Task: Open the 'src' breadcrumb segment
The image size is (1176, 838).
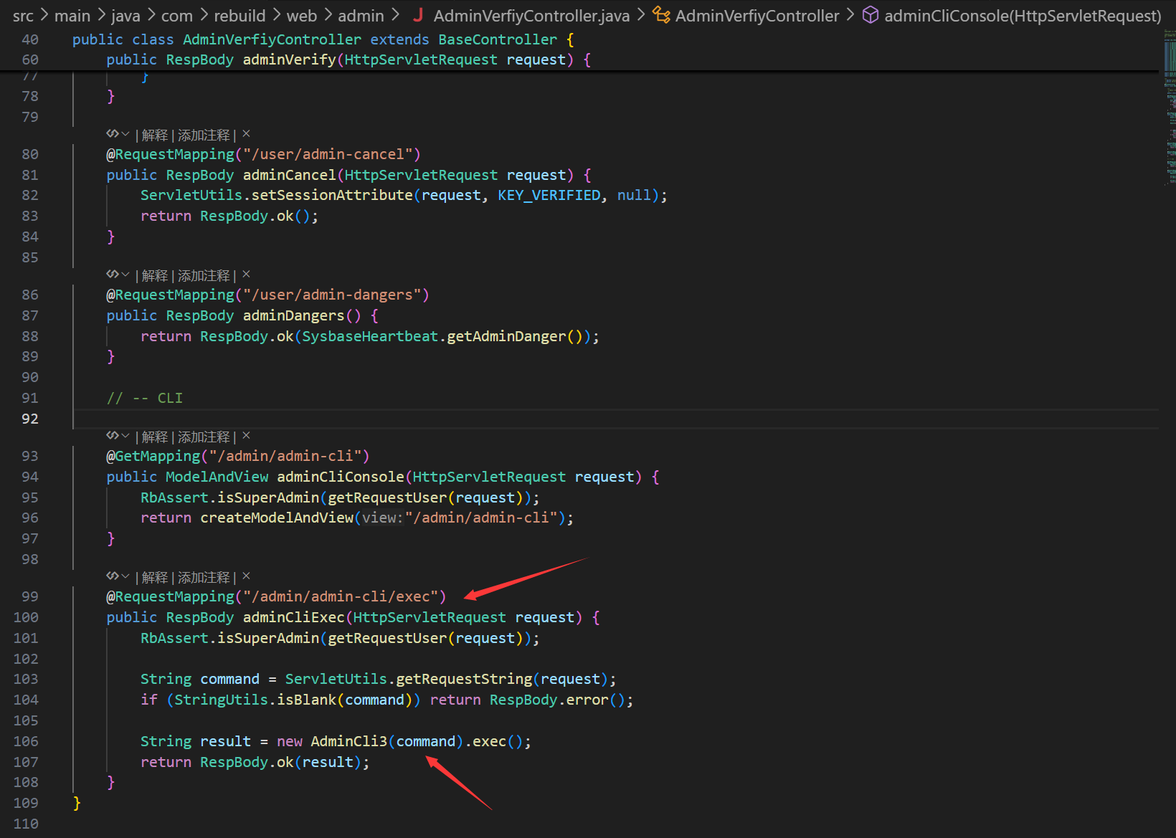Action: [x=23, y=16]
